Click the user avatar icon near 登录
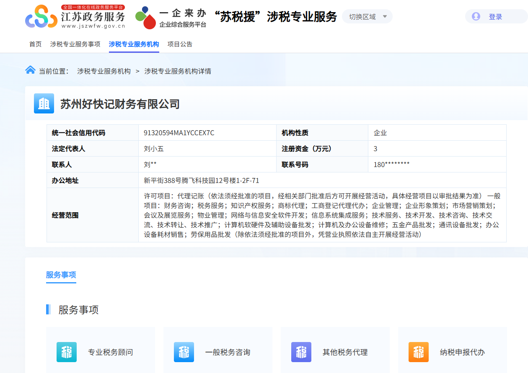Screen dimensions: 528x373 [475, 16]
